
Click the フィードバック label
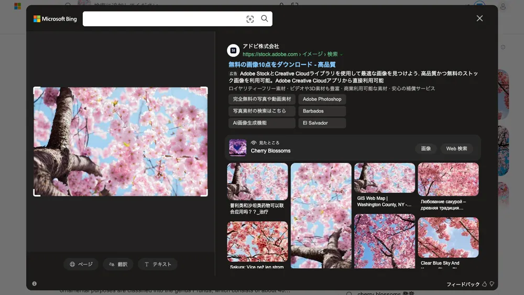(x=463, y=285)
